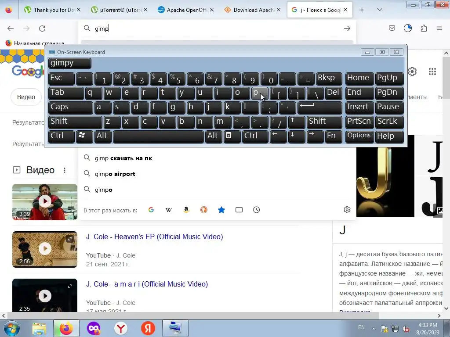450x337 pixels.
Task: Open J. Cole - Heaven's EP video link
Action: tap(154, 237)
